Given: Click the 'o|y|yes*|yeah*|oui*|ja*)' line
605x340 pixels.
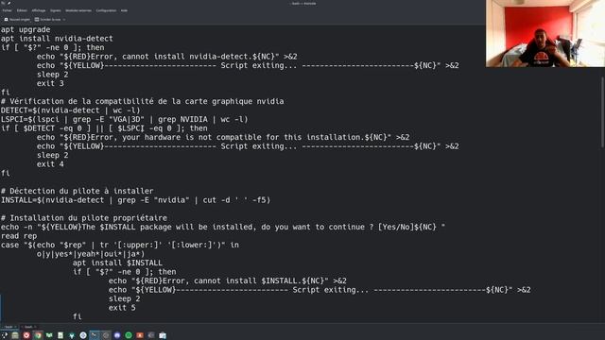Looking at the screenshot, I should [x=91, y=254].
